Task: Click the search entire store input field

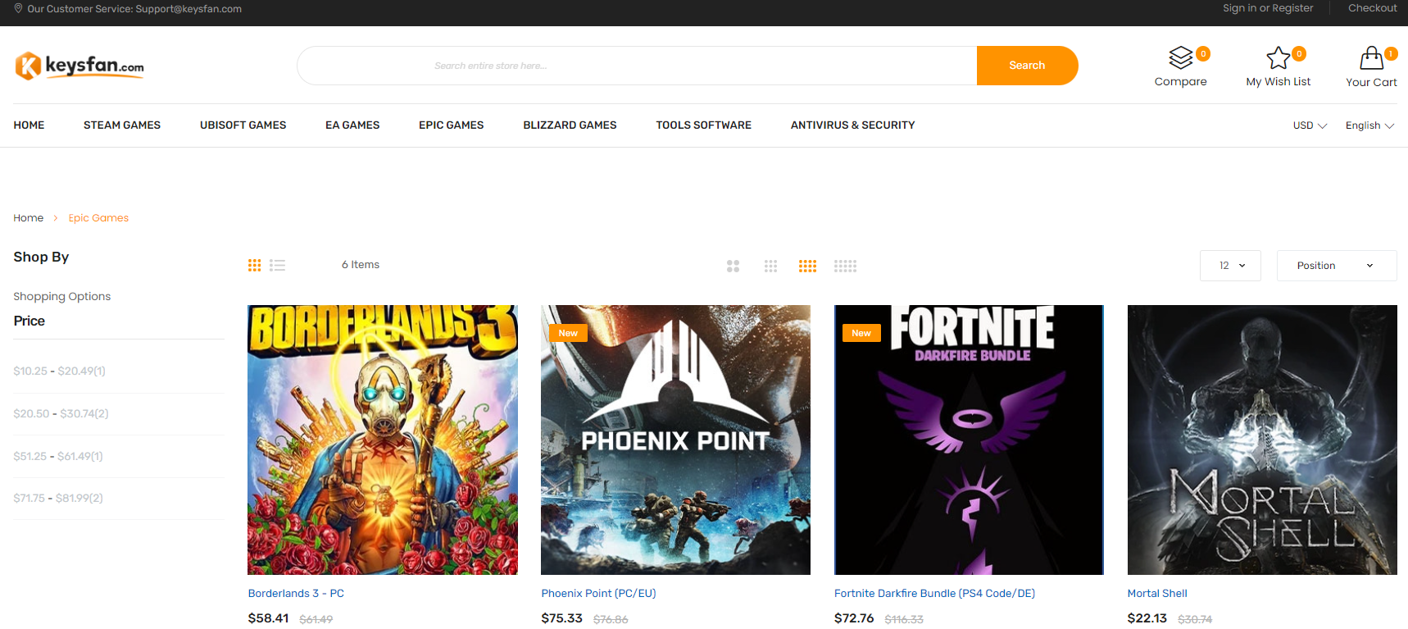Action: 637,66
